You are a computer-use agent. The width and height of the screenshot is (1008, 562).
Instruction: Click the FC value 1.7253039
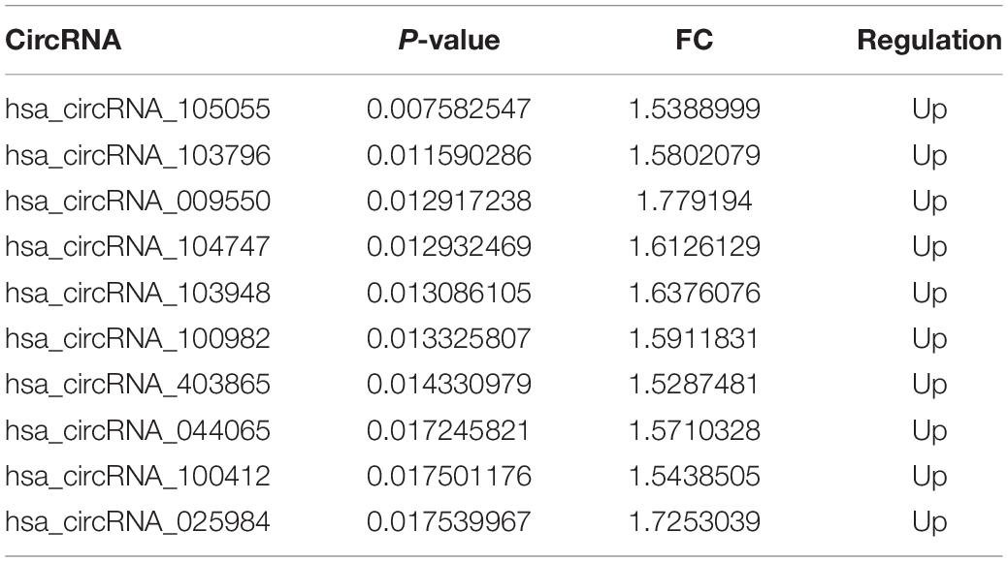click(695, 521)
